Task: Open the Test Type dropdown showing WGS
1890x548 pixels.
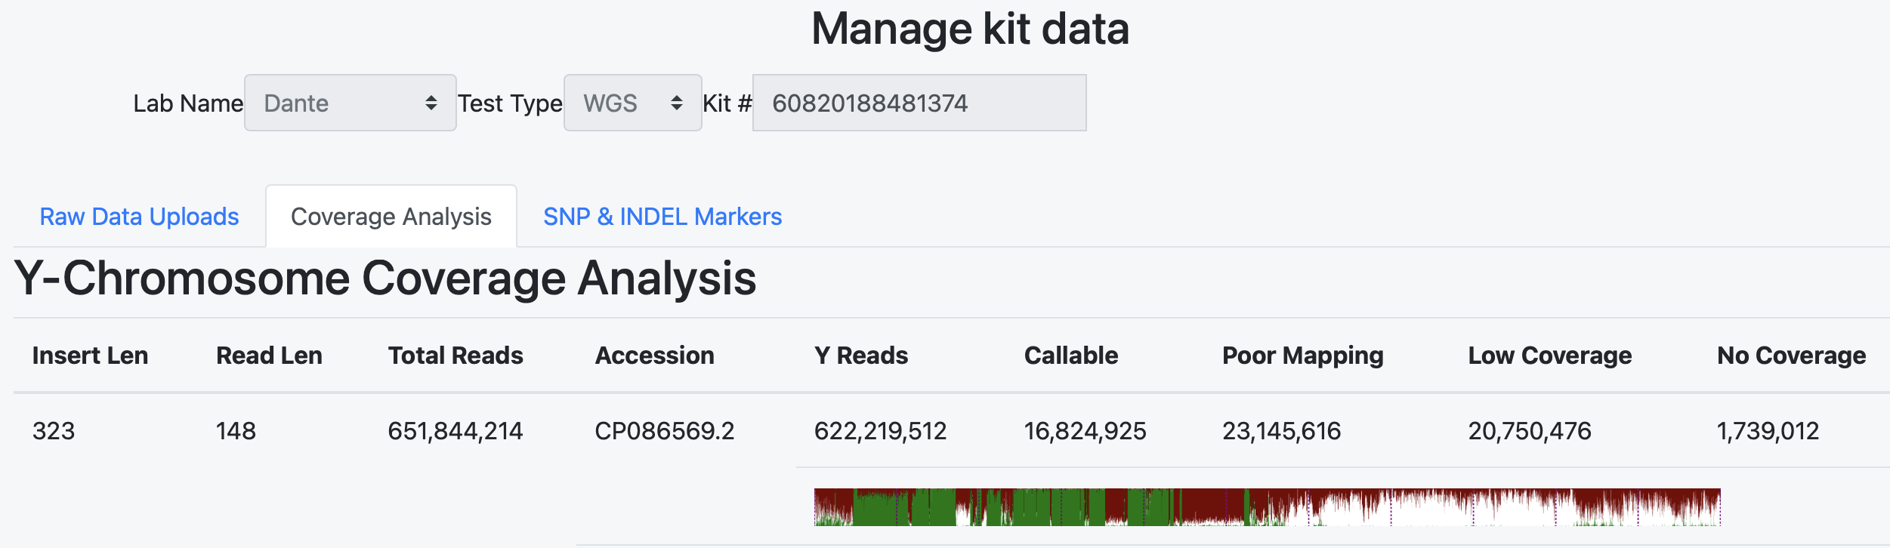Action: [x=633, y=103]
